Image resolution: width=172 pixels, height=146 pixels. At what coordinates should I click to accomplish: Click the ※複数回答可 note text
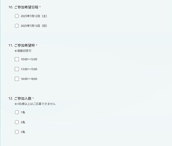(23, 51)
